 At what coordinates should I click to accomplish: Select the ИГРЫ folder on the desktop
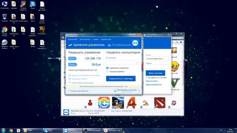tap(33, 43)
